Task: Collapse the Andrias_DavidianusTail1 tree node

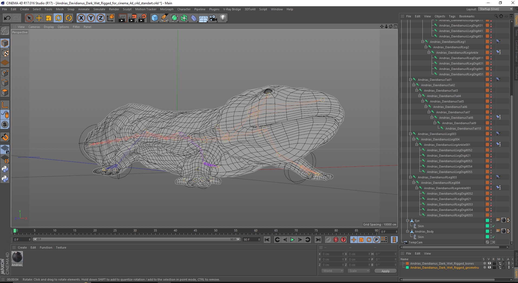Action: [411, 80]
